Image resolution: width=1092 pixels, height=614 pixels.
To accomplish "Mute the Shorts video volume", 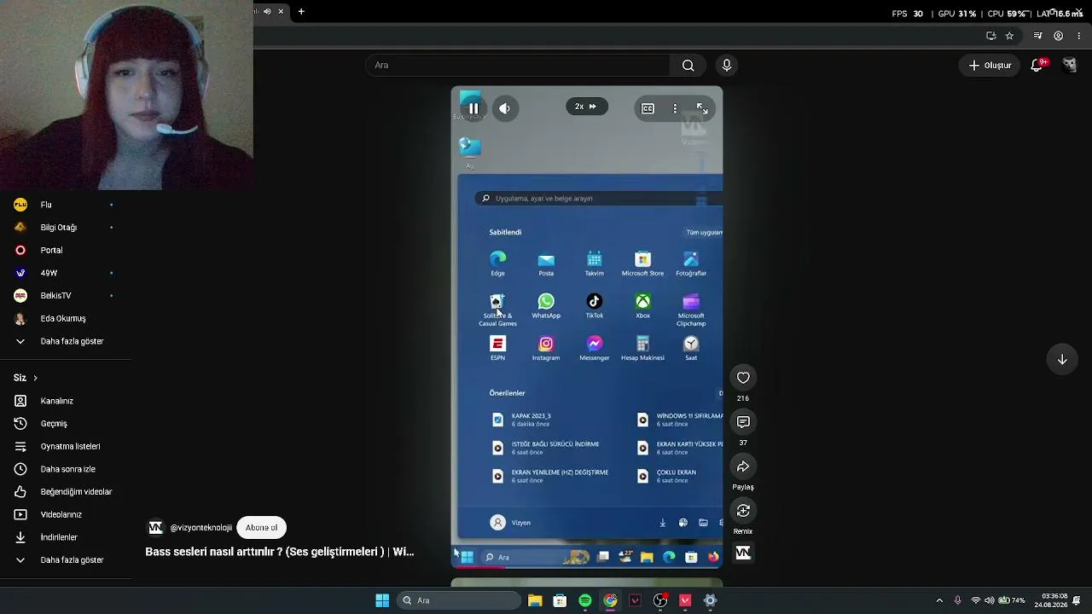I will click(505, 108).
